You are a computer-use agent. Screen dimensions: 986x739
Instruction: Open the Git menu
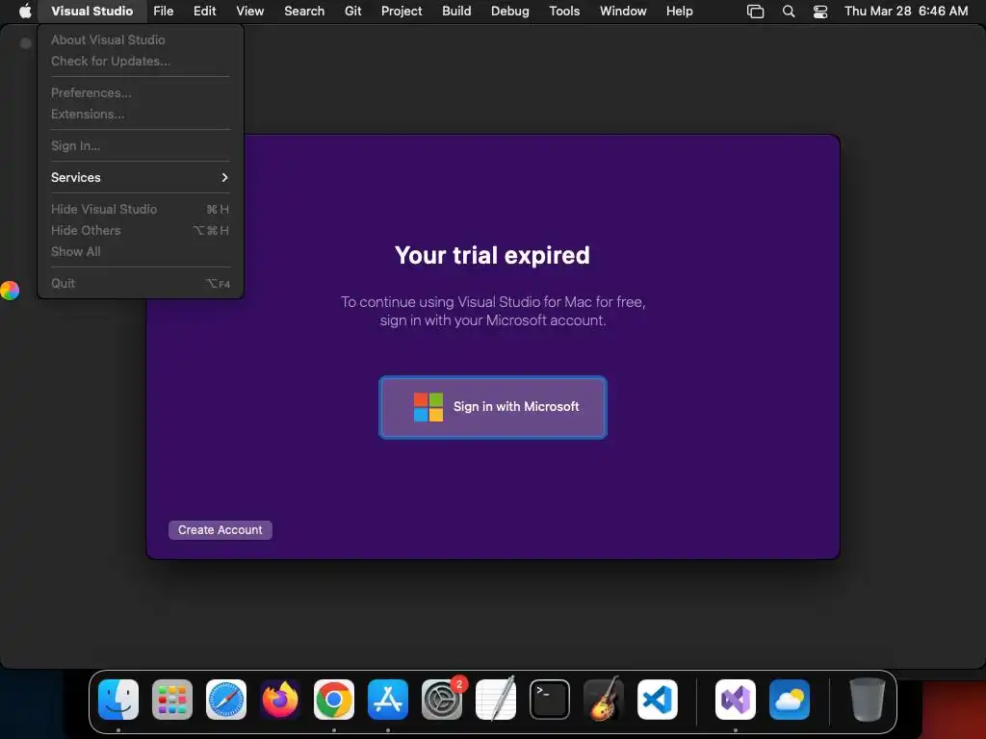[352, 11]
